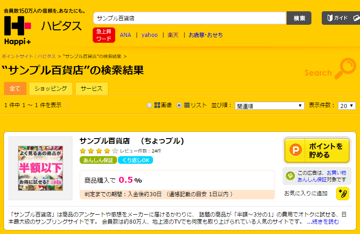Click the くり返しOK blue badge
This screenshot has width=360, height=234.
pos(135,160)
